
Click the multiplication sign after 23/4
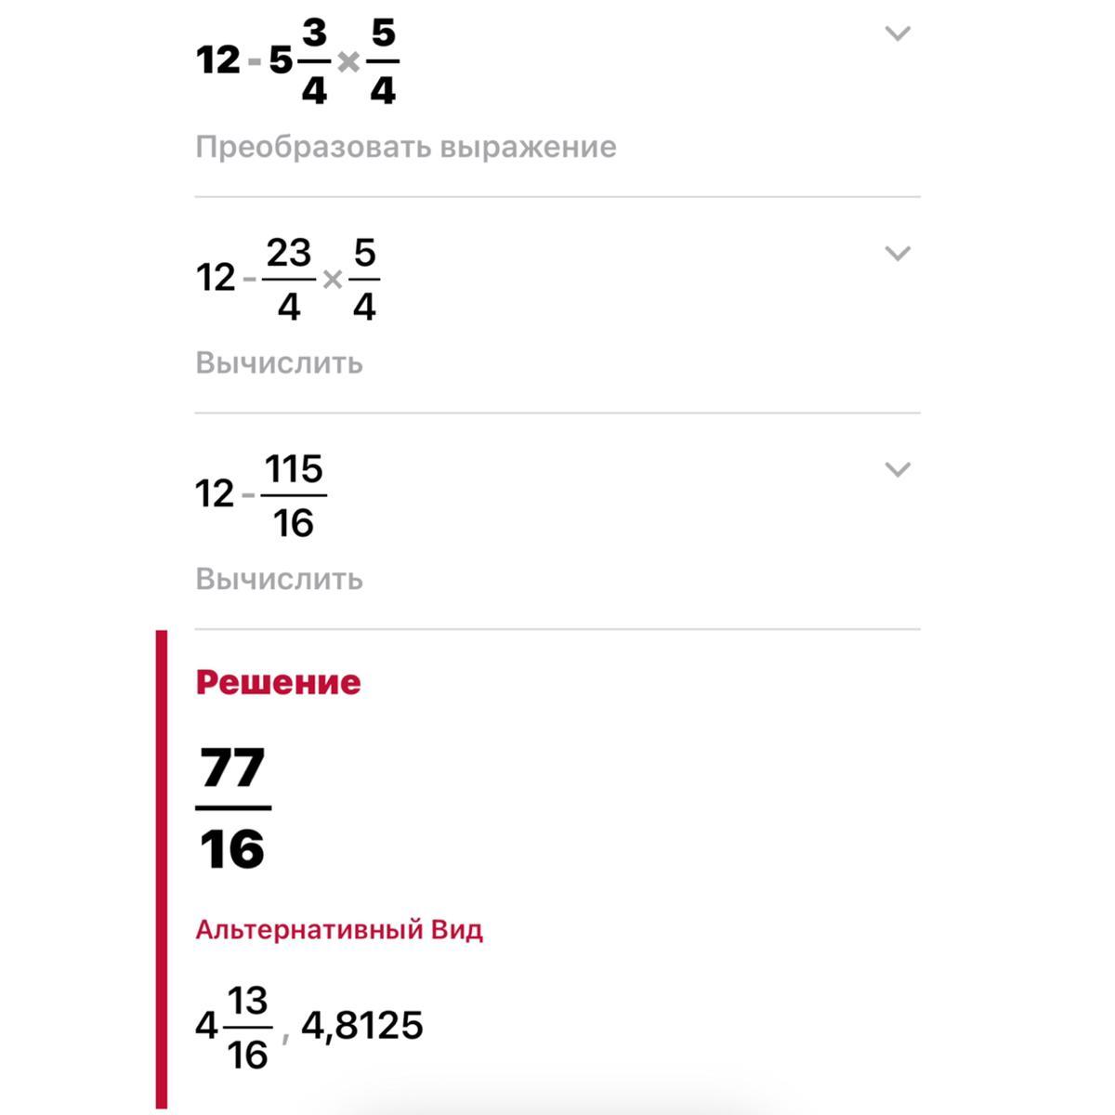[332, 279]
